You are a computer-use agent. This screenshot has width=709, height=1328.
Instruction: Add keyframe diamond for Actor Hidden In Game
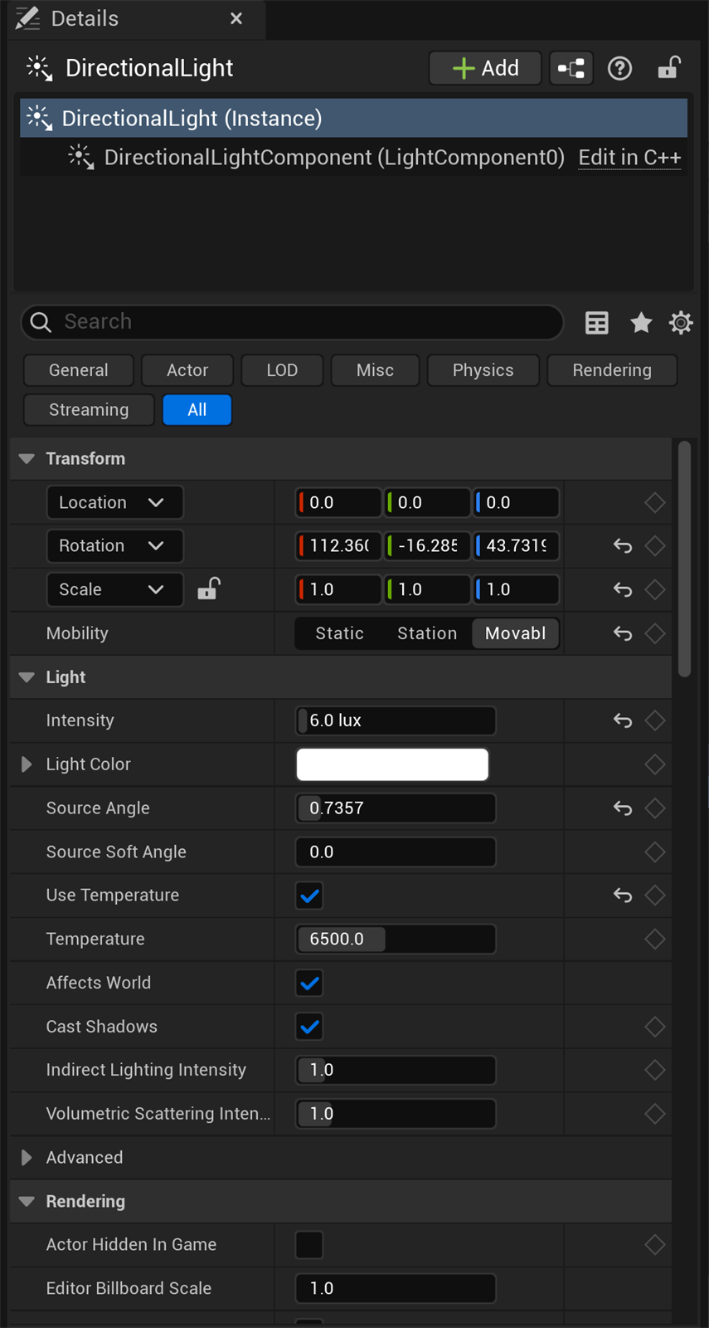pos(655,1244)
